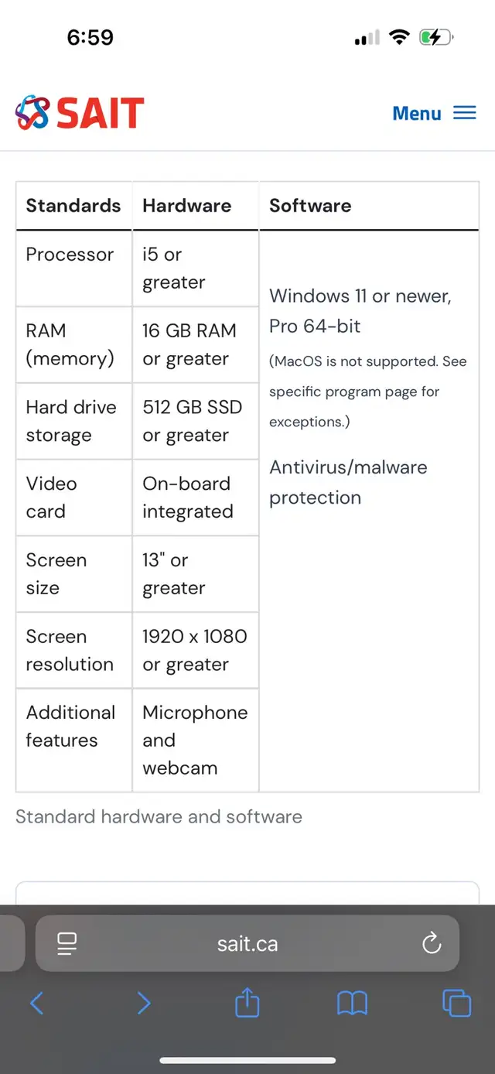Tap the Standard hardware and software caption

coord(159,816)
